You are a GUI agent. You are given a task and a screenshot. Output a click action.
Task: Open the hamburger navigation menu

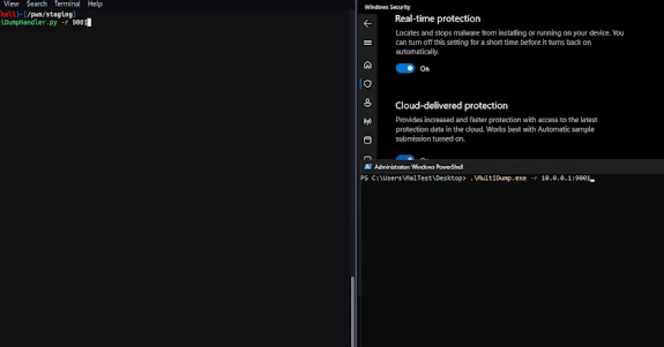[x=367, y=43]
